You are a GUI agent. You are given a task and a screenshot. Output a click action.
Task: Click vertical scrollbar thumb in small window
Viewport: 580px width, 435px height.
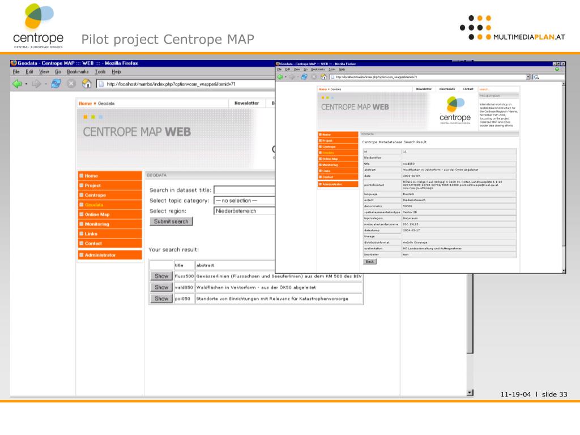click(564, 167)
